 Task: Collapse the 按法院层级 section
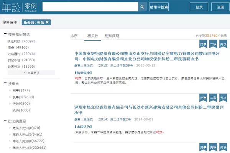[x=5, y=120]
